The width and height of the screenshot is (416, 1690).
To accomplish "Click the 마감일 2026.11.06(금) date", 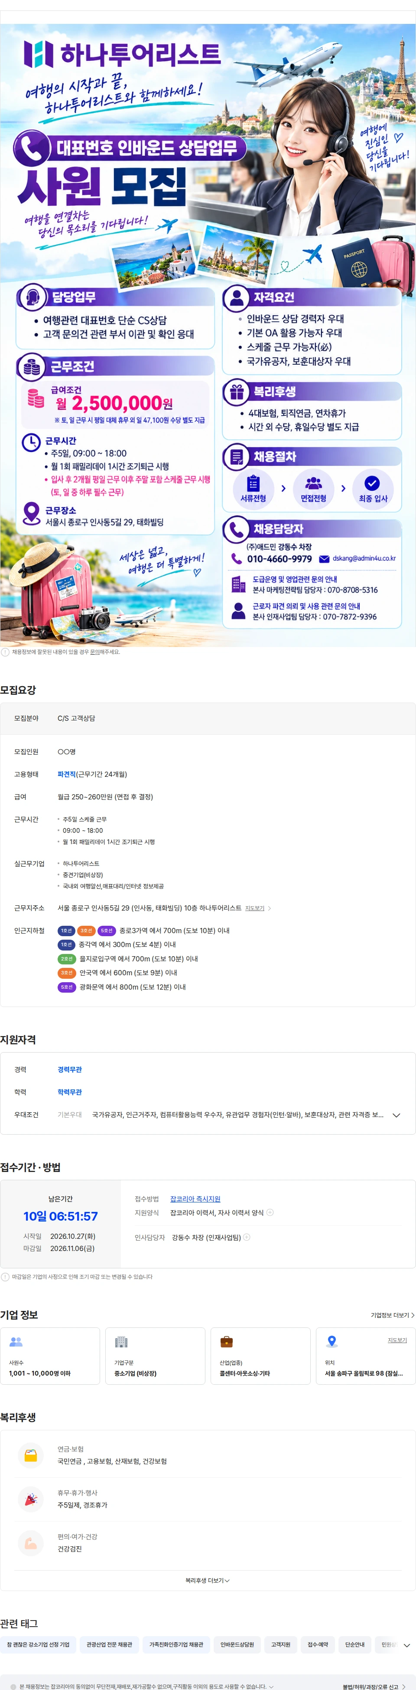I will [72, 1248].
